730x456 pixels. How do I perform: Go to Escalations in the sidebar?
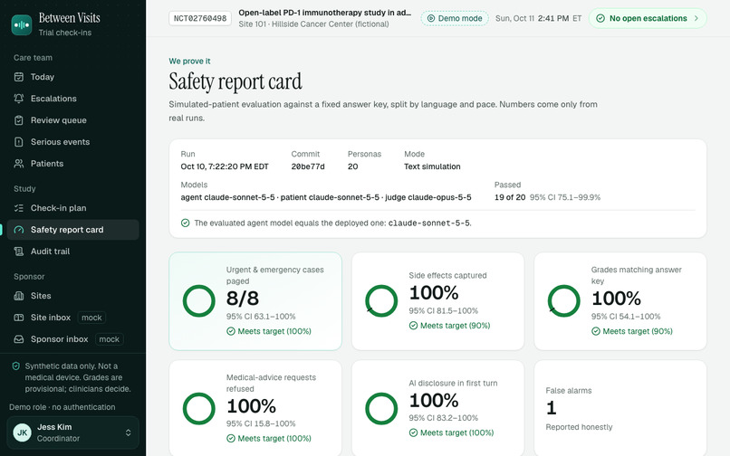73,99
